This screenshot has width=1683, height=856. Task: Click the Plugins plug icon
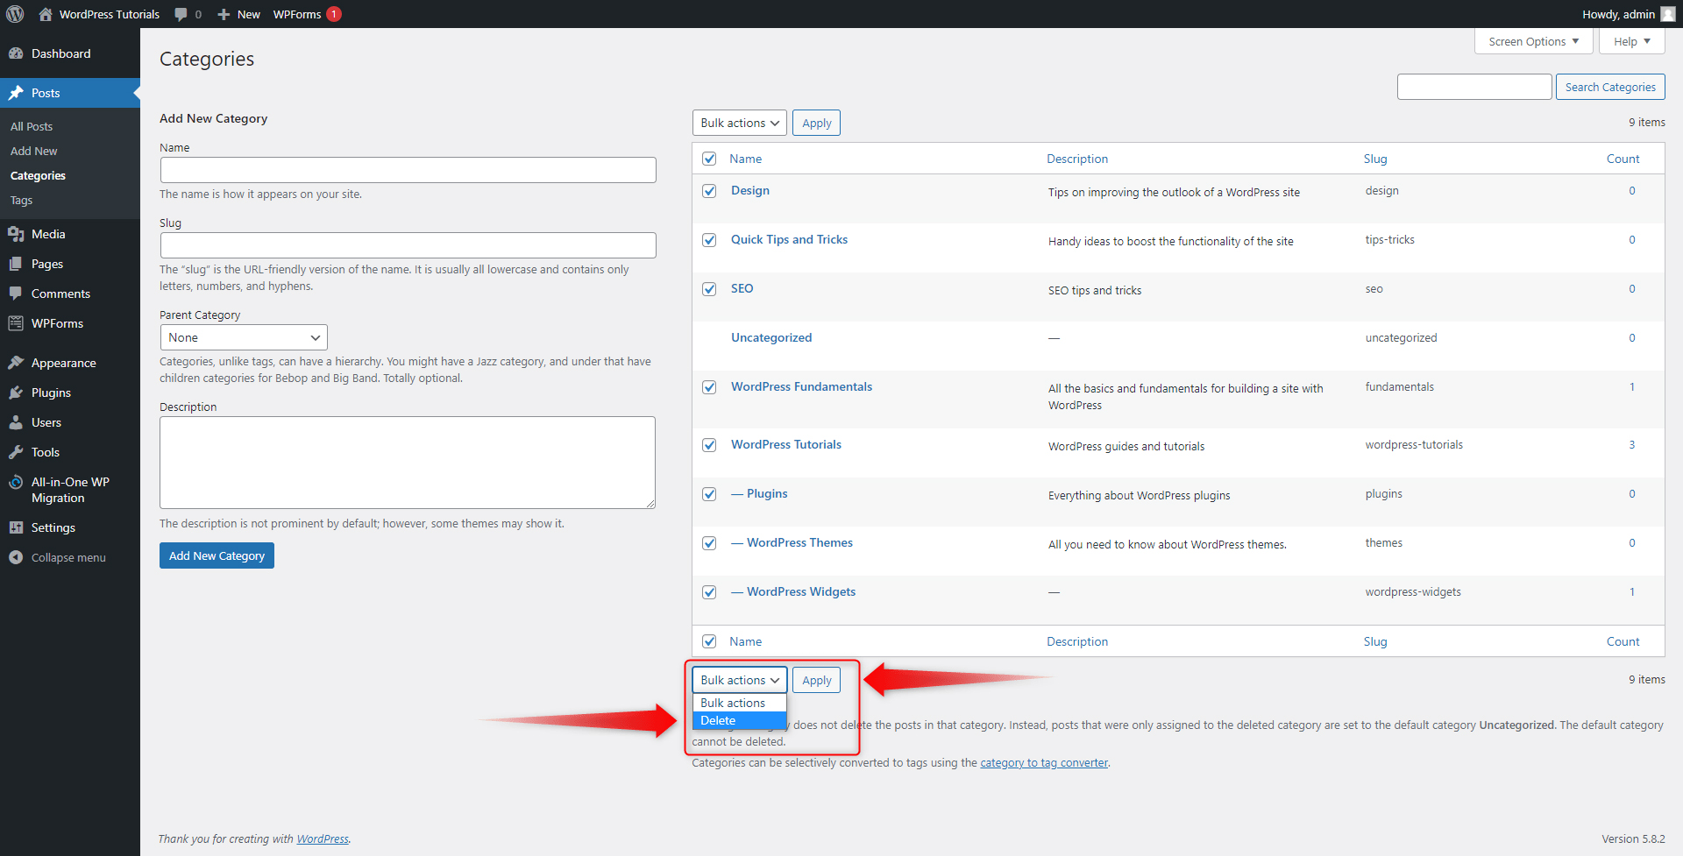click(x=16, y=393)
